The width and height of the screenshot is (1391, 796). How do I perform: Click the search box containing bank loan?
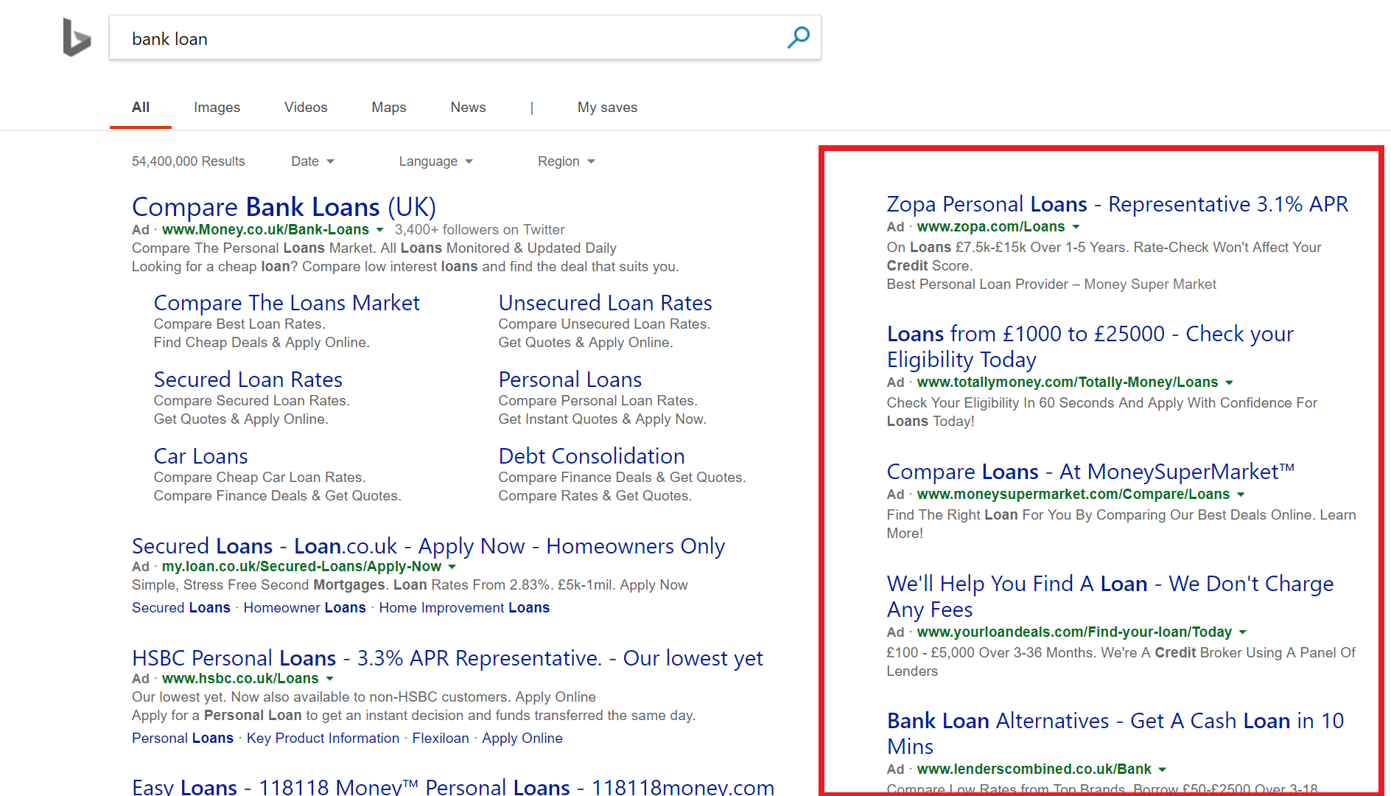465,38
